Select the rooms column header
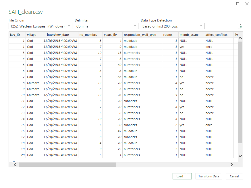Image resolution: width=251 pixels, height=188 pixels. (x=170, y=35)
